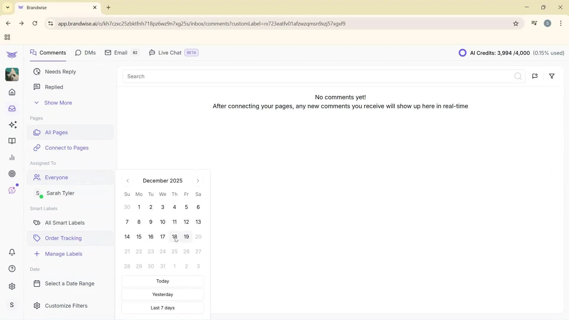Open the Home icon in sidebar
The image size is (569, 320).
pyautogui.click(x=12, y=92)
